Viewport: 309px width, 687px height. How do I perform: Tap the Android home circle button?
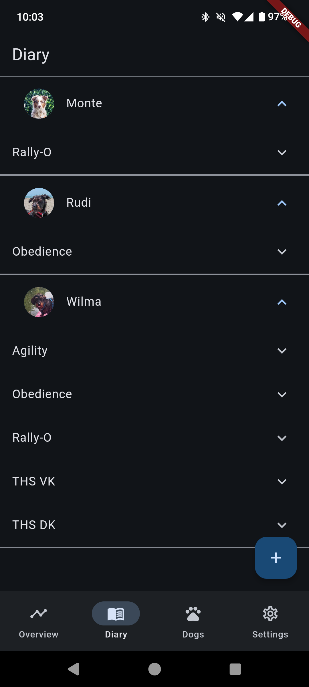tap(154, 669)
